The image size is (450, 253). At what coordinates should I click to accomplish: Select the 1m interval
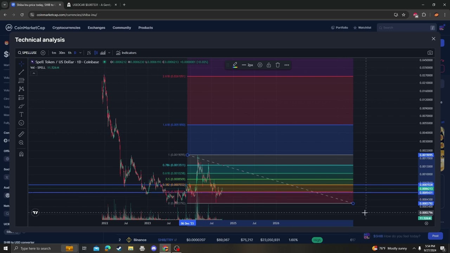54,53
